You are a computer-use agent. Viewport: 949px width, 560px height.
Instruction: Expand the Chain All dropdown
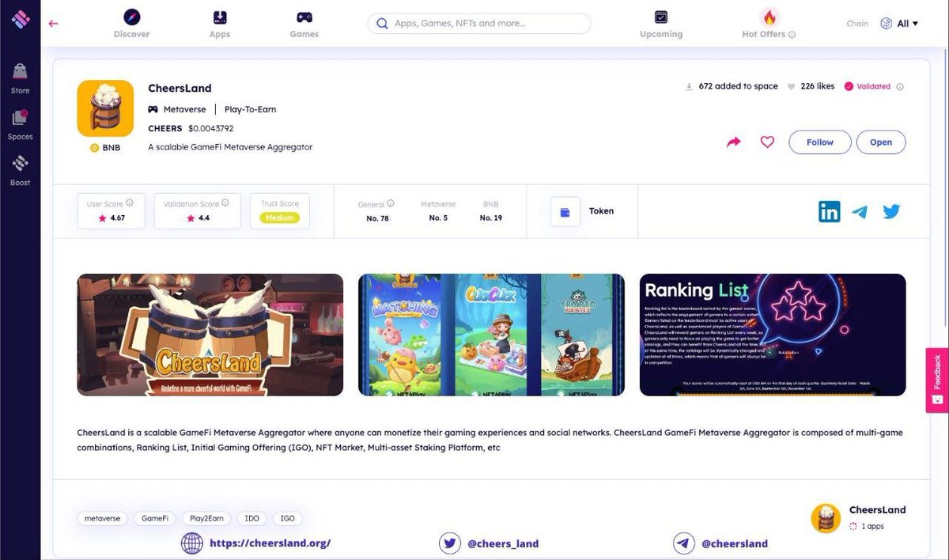click(900, 24)
